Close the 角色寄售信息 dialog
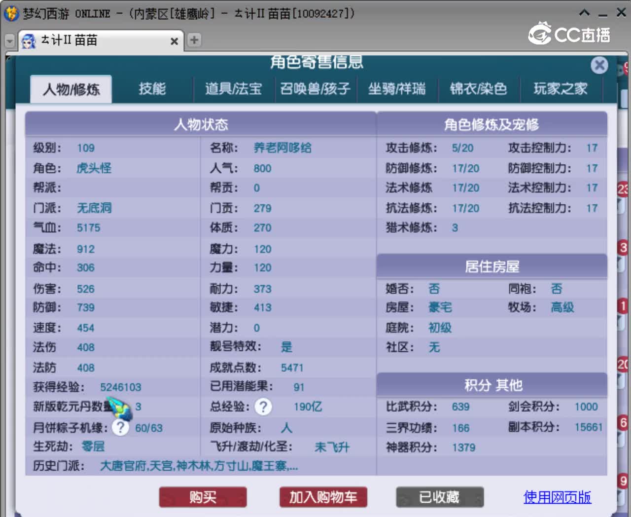Image resolution: width=631 pixels, height=517 pixels. coord(599,65)
